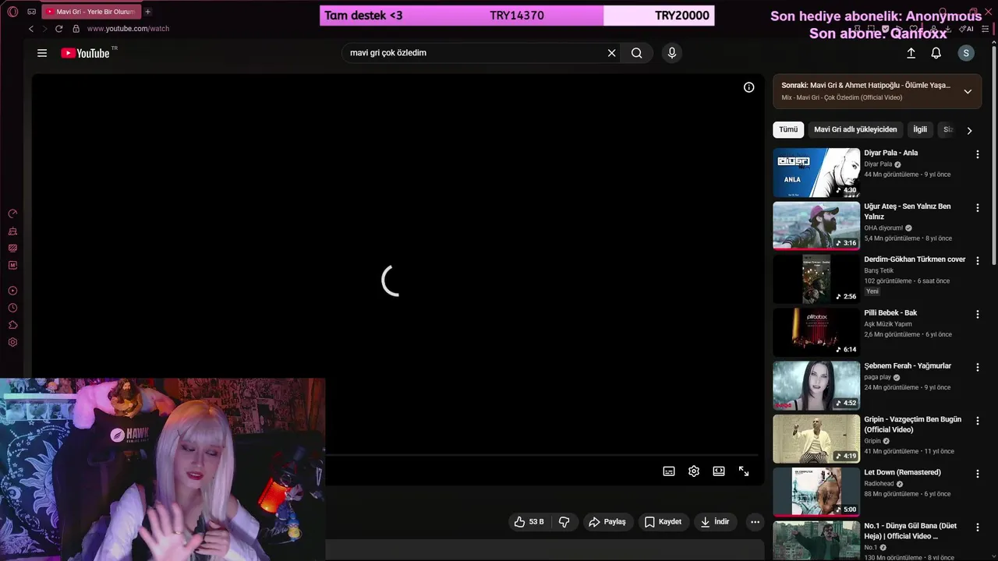Open options for Let Down (Remastered)
The image size is (998, 561).
coord(977,474)
